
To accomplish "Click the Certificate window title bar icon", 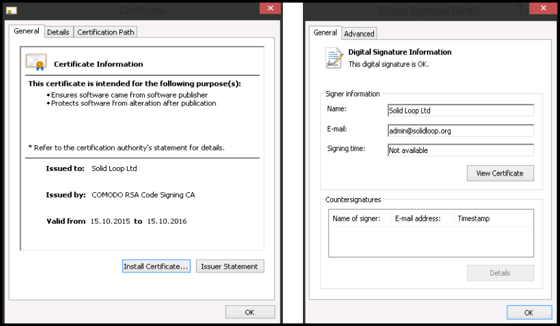I will (12, 11).
